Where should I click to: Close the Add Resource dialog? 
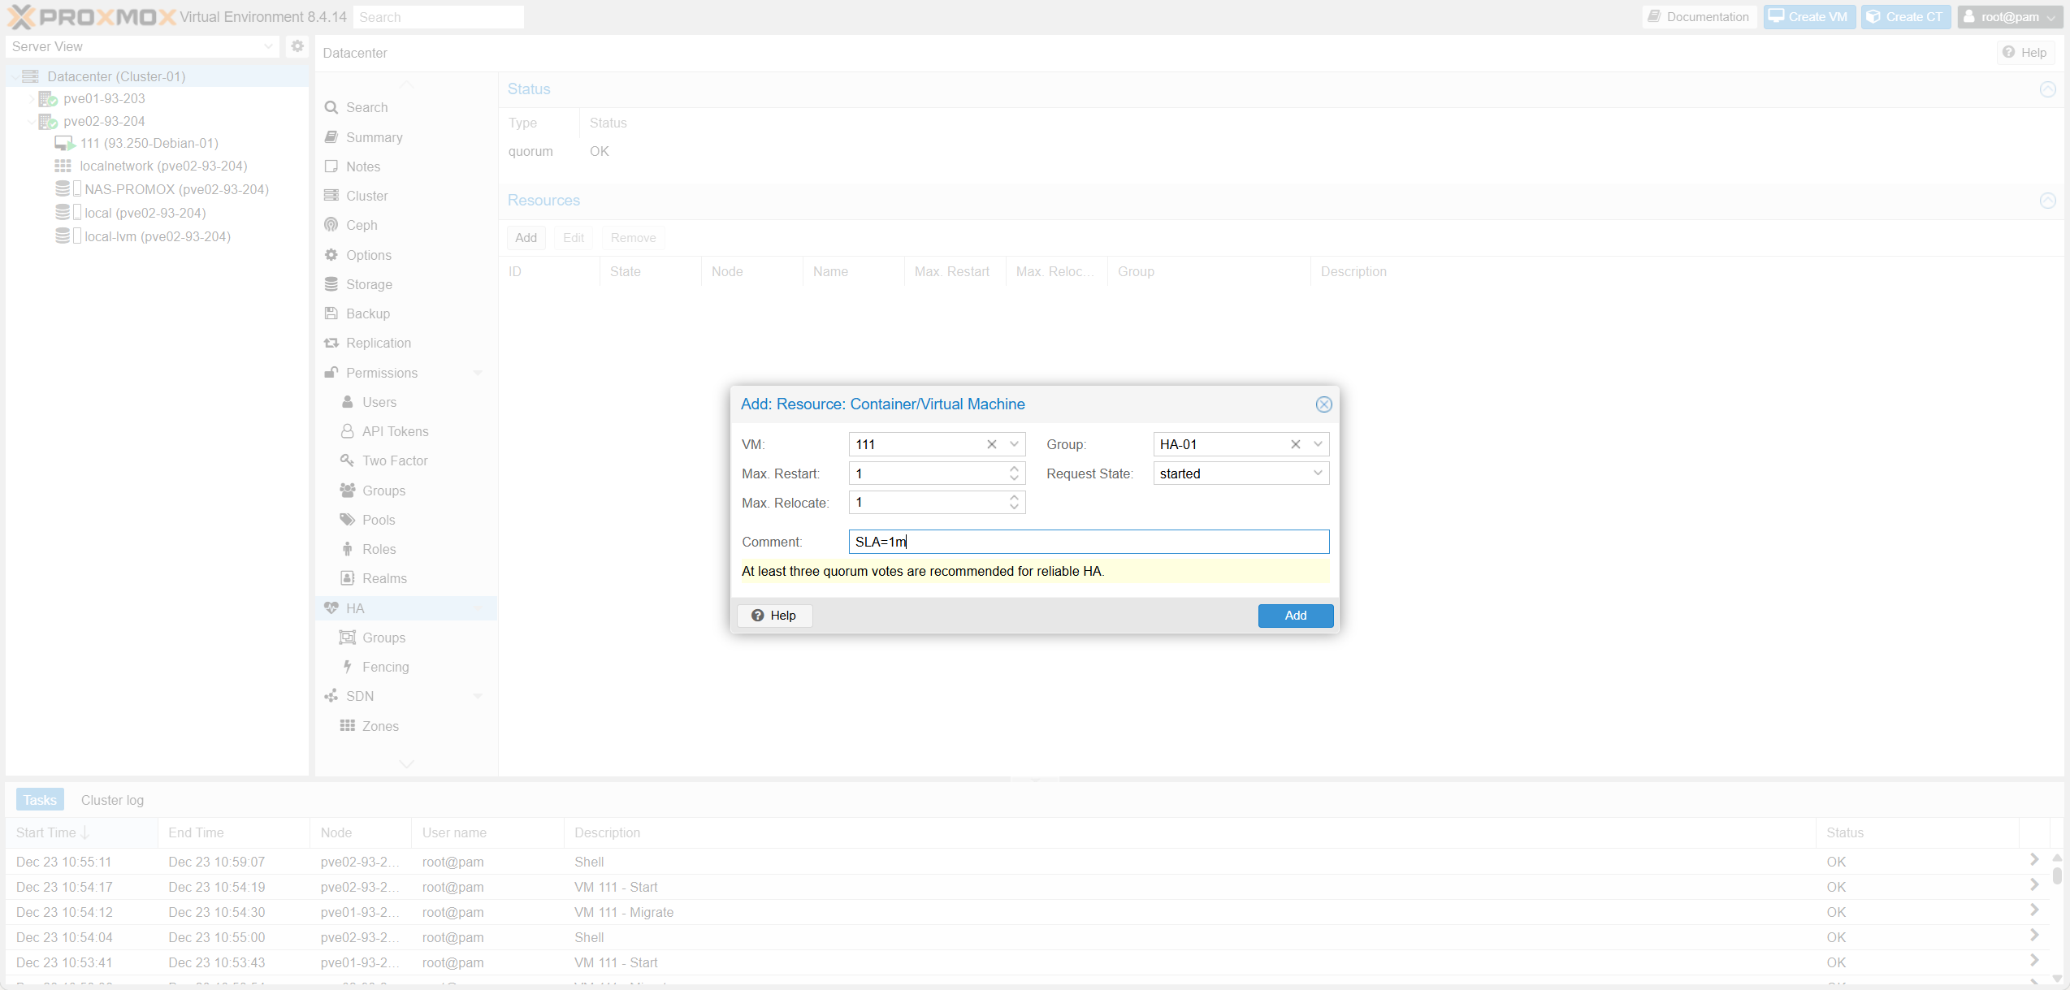pyautogui.click(x=1323, y=404)
